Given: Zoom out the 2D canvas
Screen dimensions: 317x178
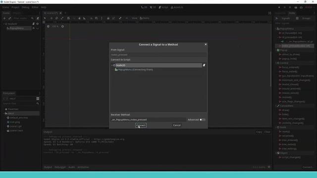Looking at the screenshot, I should pos(48,26).
